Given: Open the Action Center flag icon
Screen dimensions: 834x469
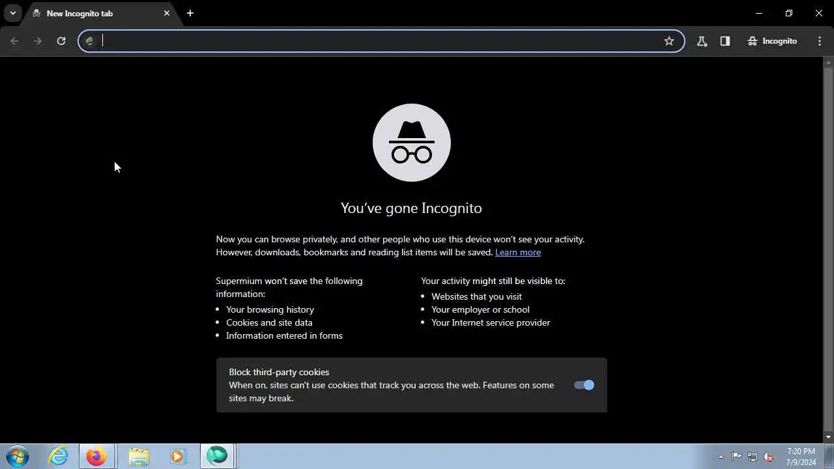Looking at the screenshot, I should (x=736, y=457).
